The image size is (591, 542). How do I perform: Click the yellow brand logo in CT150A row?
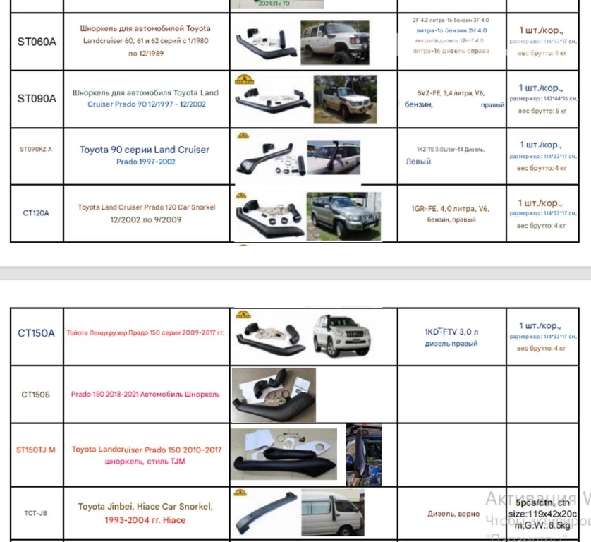pos(243,313)
